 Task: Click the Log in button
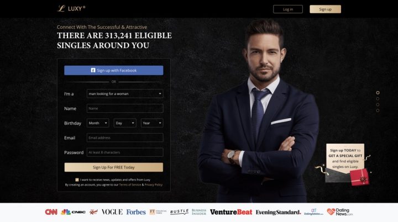click(288, 9)
